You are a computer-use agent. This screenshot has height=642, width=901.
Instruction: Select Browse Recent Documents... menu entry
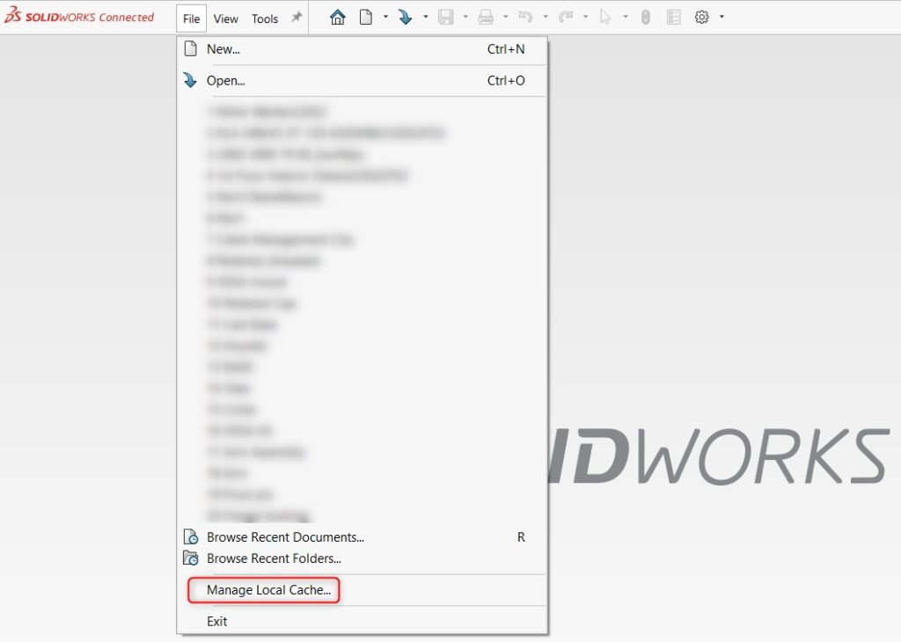tap(362, 537)
